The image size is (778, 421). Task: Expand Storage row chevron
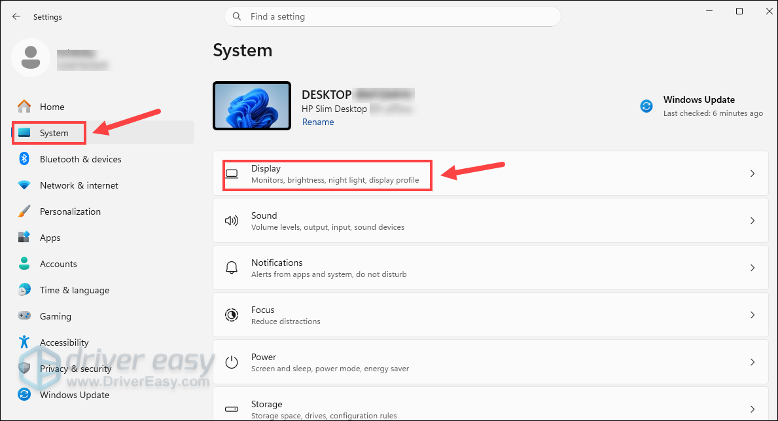coord(752,409)
